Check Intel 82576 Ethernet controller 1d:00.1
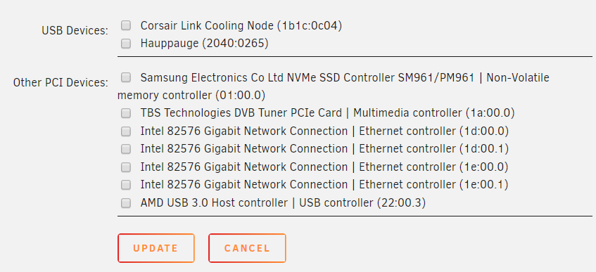This screenshot has width=596, height=272. coord(126,149)
